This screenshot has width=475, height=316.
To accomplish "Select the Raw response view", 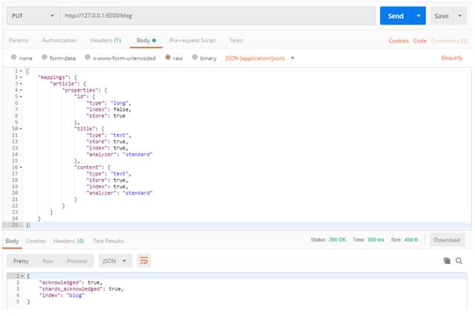I will 47,261.
